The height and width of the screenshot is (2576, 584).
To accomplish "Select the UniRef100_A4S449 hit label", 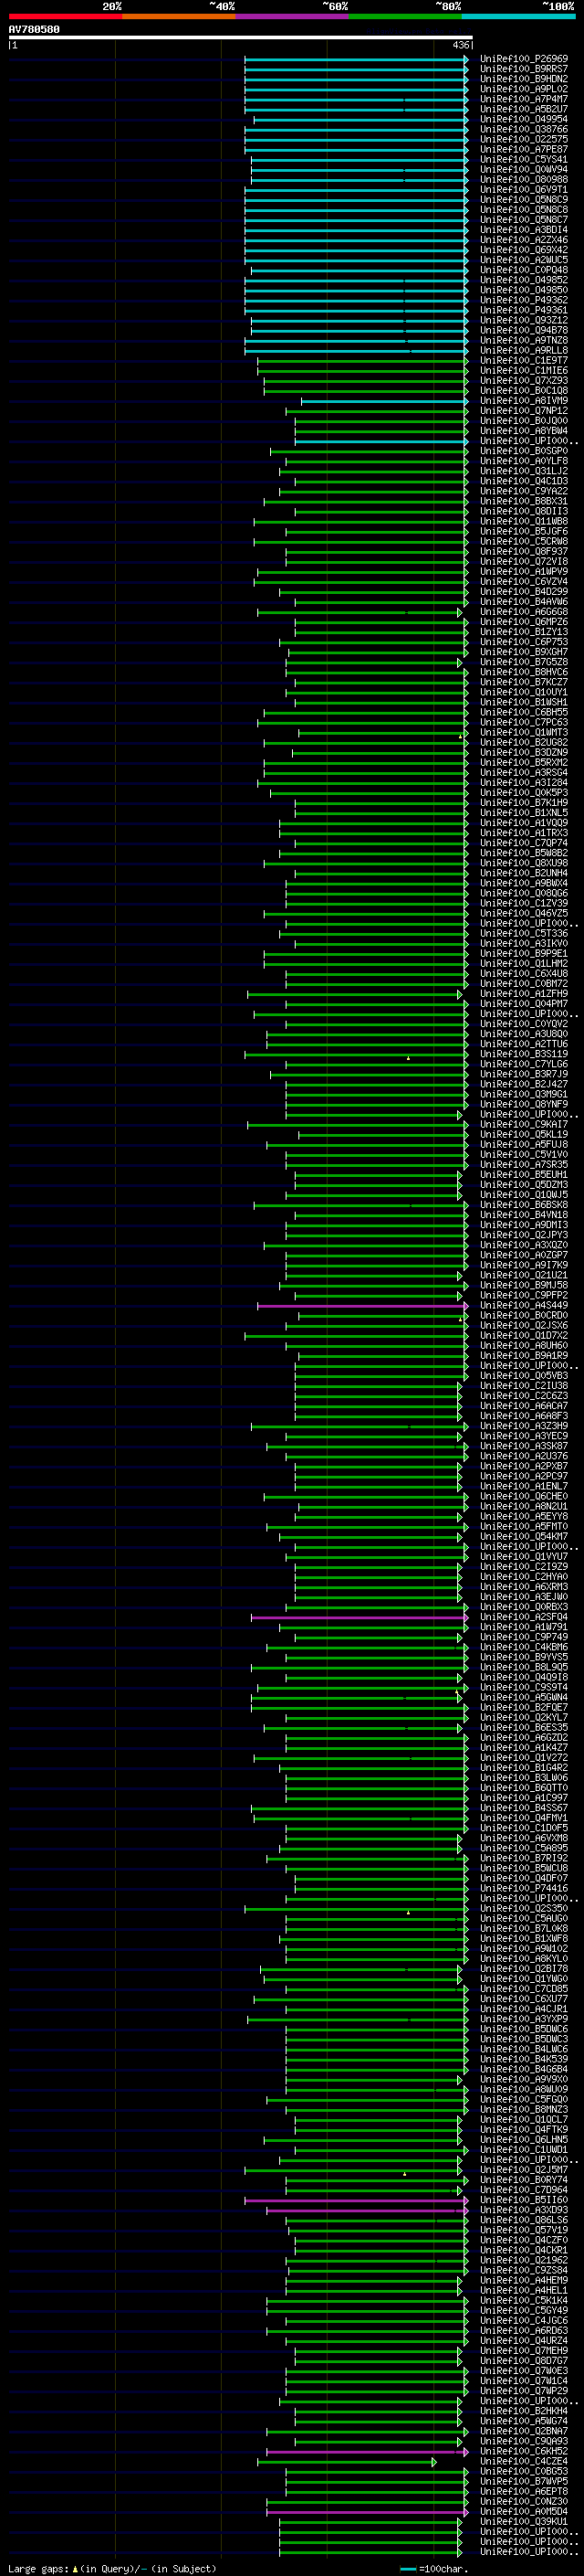I will point(524,1305).
